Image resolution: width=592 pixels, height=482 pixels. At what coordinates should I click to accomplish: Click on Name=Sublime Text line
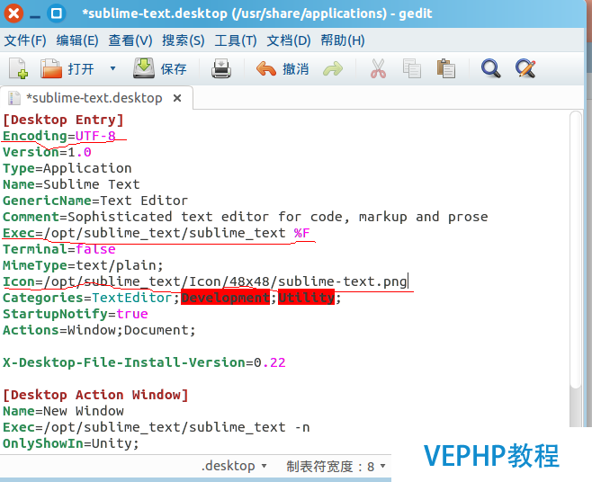71,184
